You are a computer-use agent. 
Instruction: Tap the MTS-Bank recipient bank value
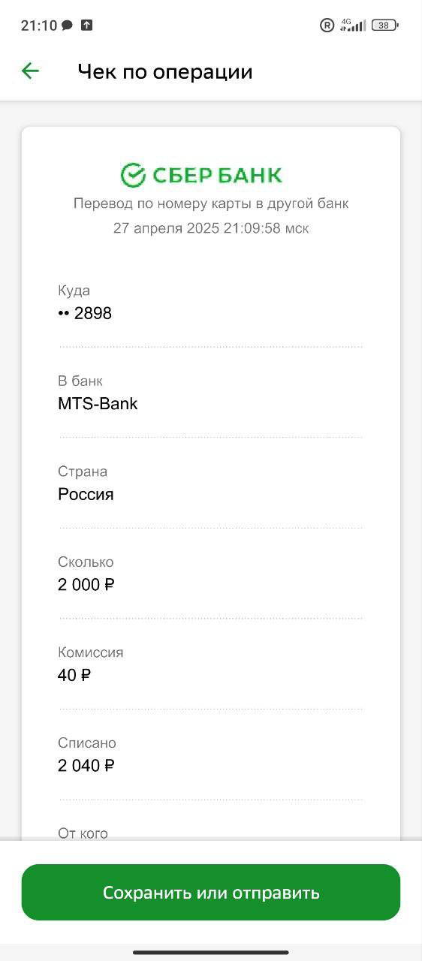pos(98,404)
